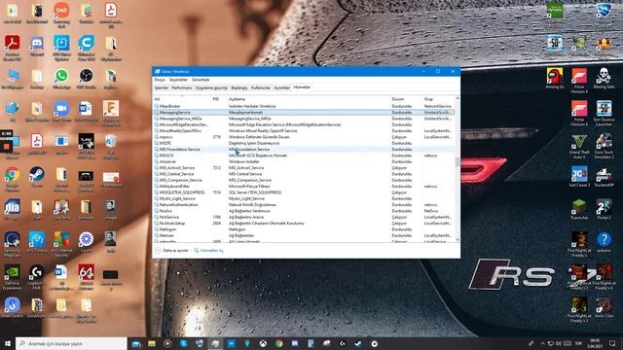Select the MSI Foundation Service row
This screenshot has width=623, height=350.
click(x=304, y=149)
